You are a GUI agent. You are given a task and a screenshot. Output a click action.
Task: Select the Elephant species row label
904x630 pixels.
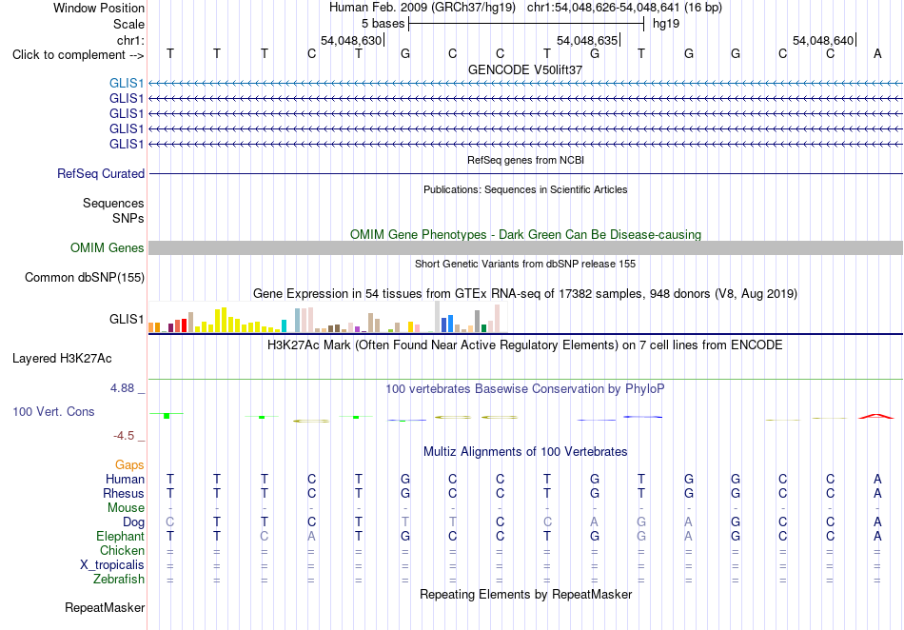(120, 536)
